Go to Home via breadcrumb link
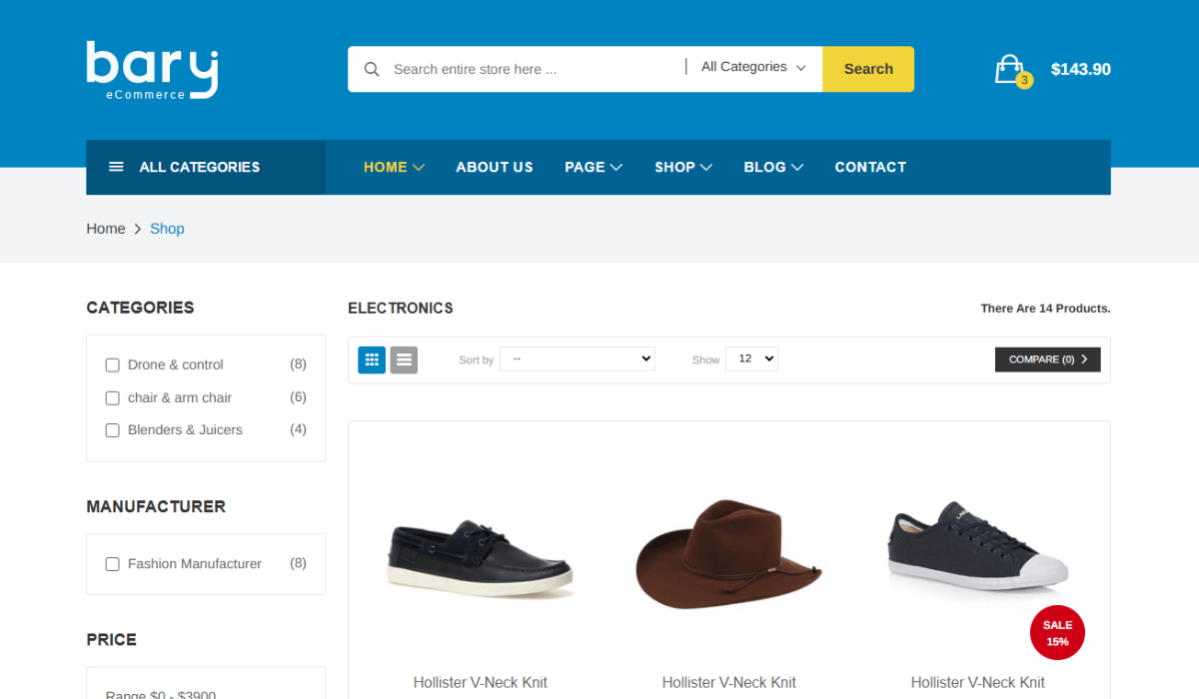1199x699 pixels. [x=106, y=229]
